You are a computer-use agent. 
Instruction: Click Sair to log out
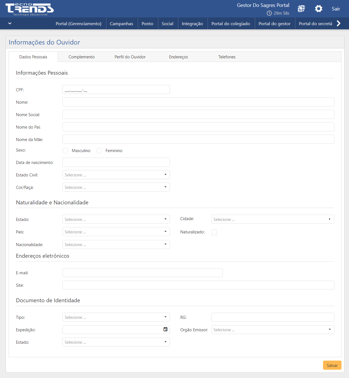tap(336, 9)
